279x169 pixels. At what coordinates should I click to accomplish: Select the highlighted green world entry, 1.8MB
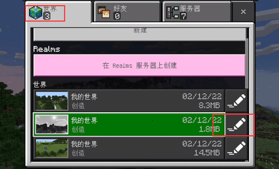point(129,124)
